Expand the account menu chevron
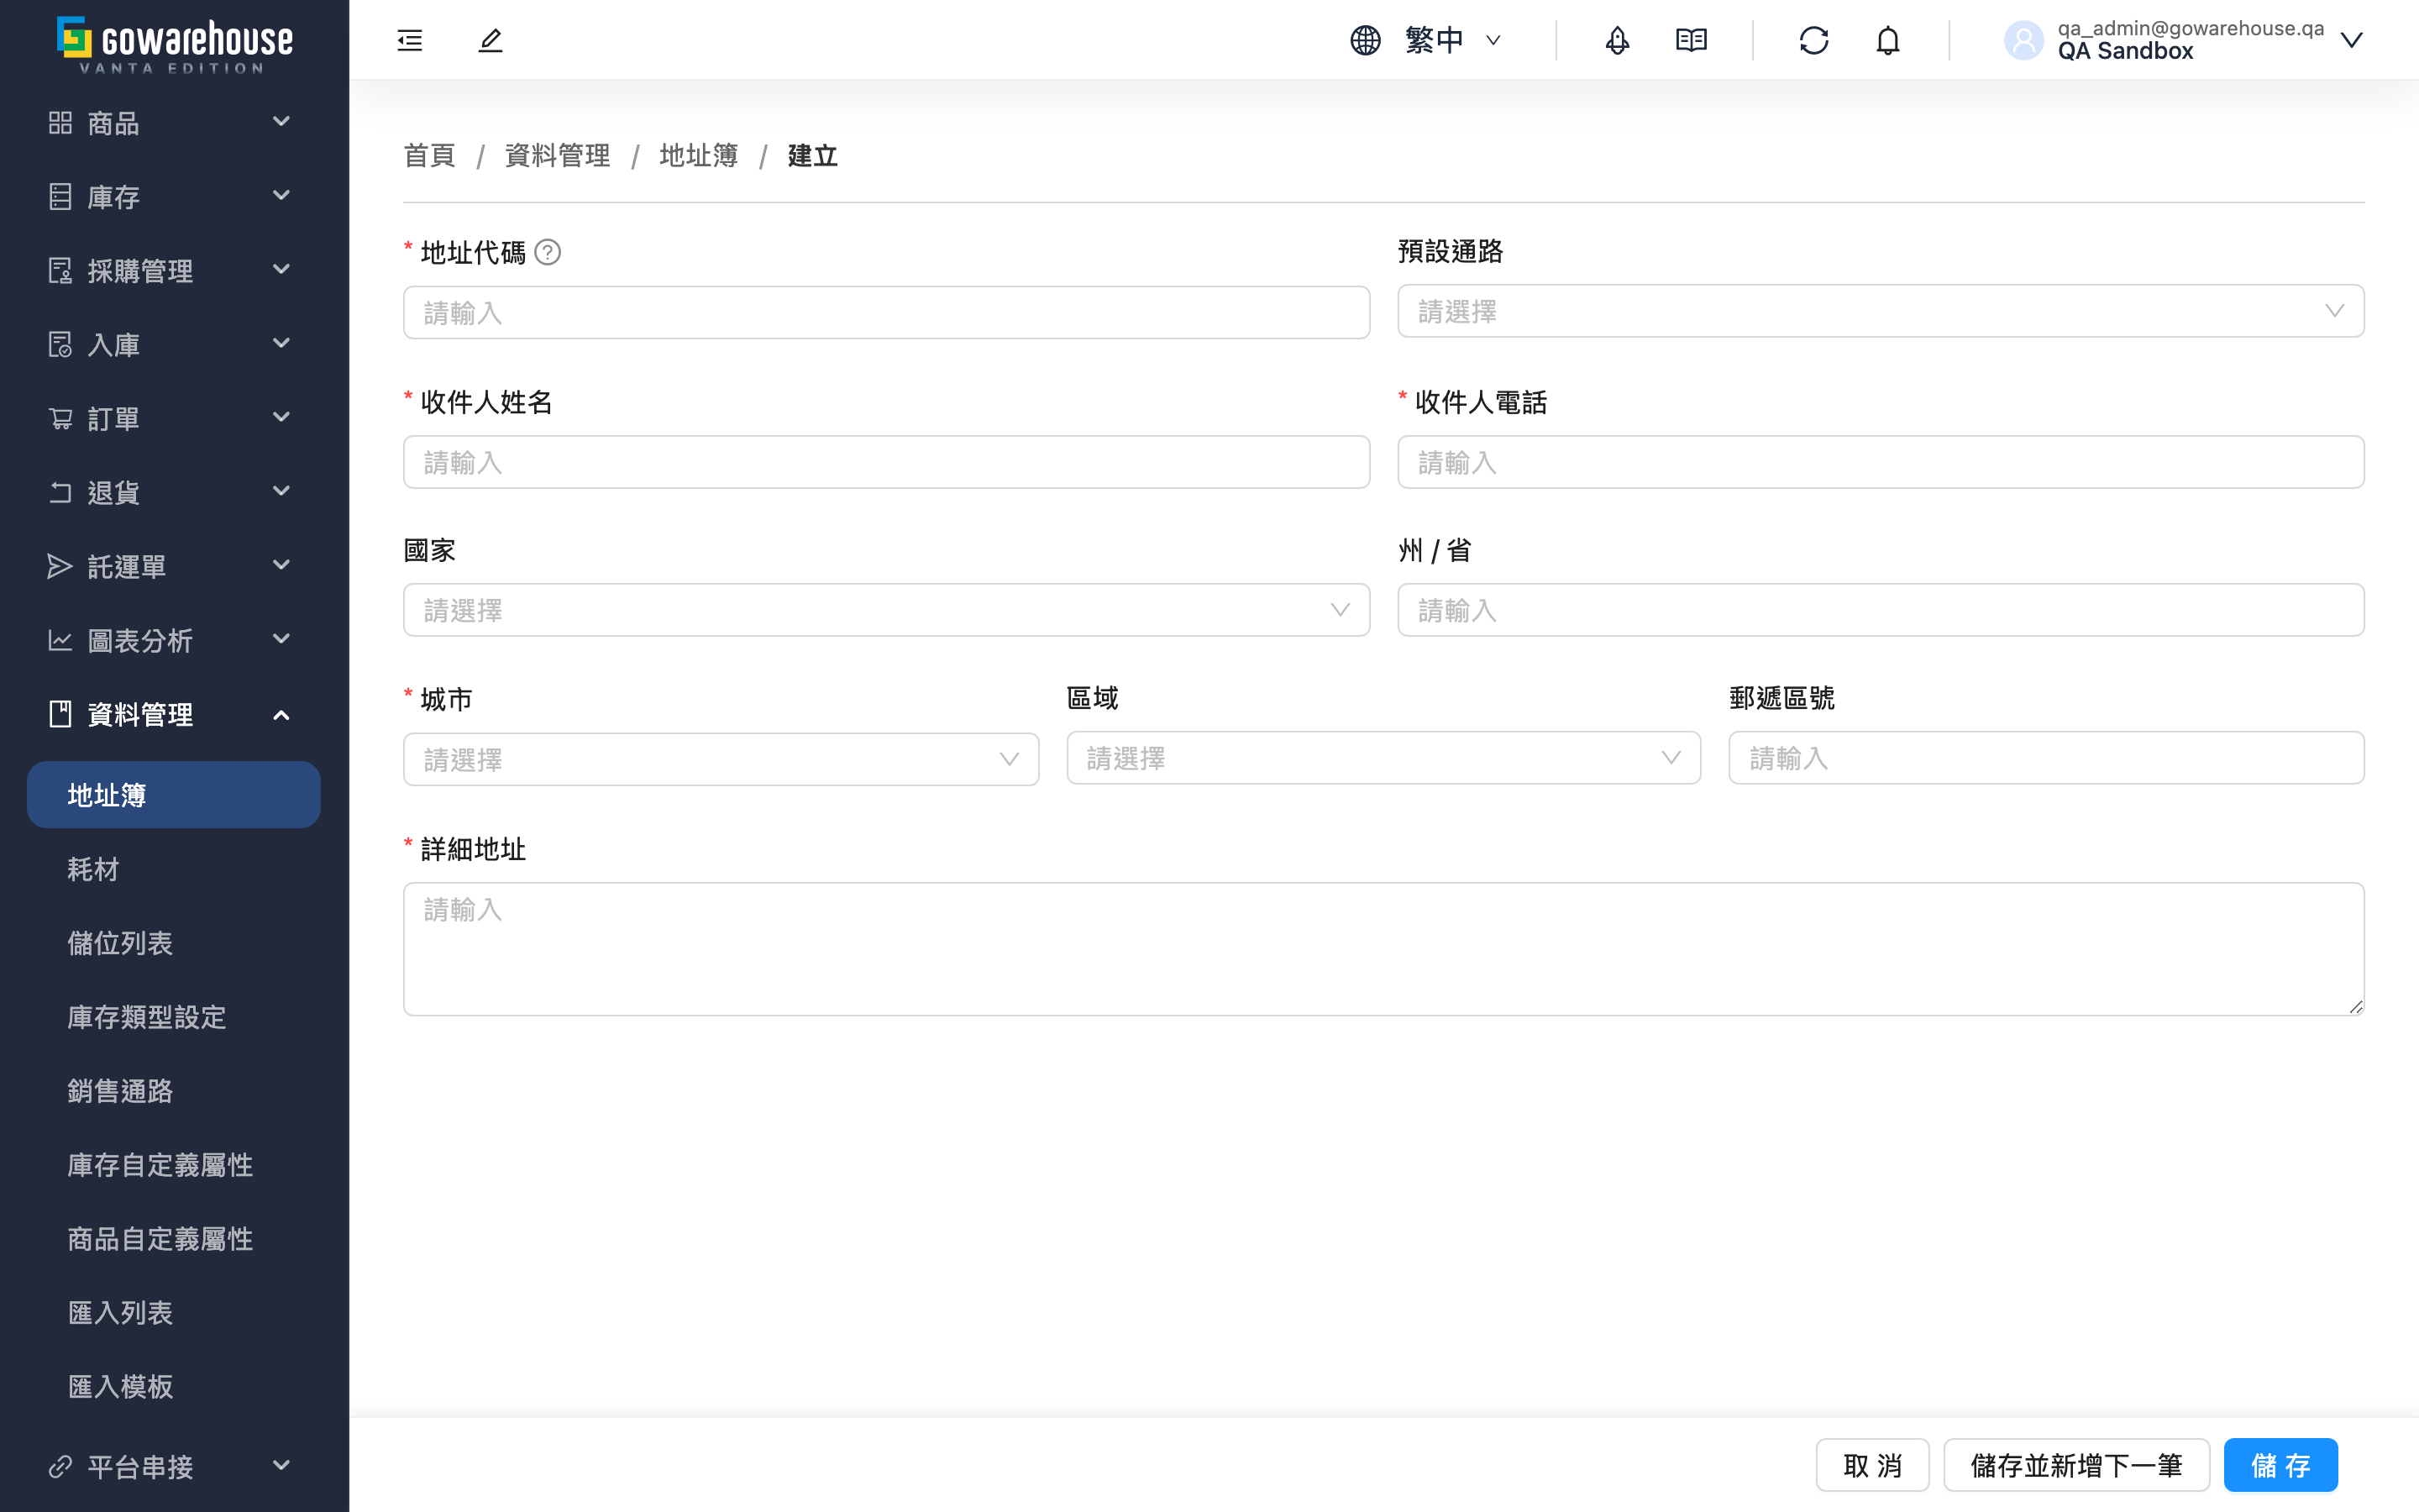 coord(2351,40)
